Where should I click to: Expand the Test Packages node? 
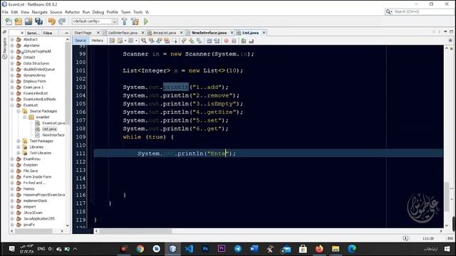[x=19, y=141]
